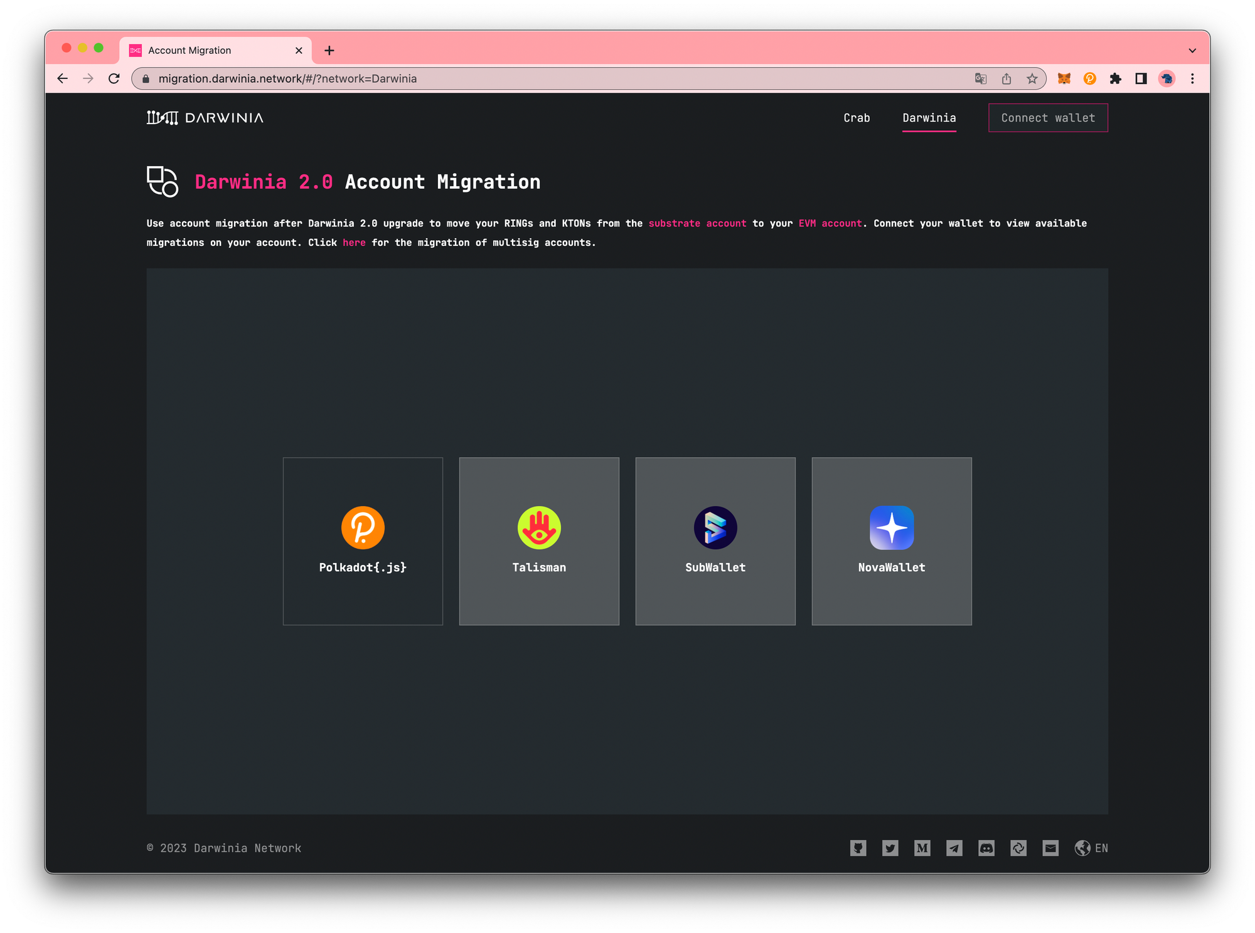Screen dimensions: 1255x933
Task: Click the Element chat footer icon
Action: point(1018,848)
